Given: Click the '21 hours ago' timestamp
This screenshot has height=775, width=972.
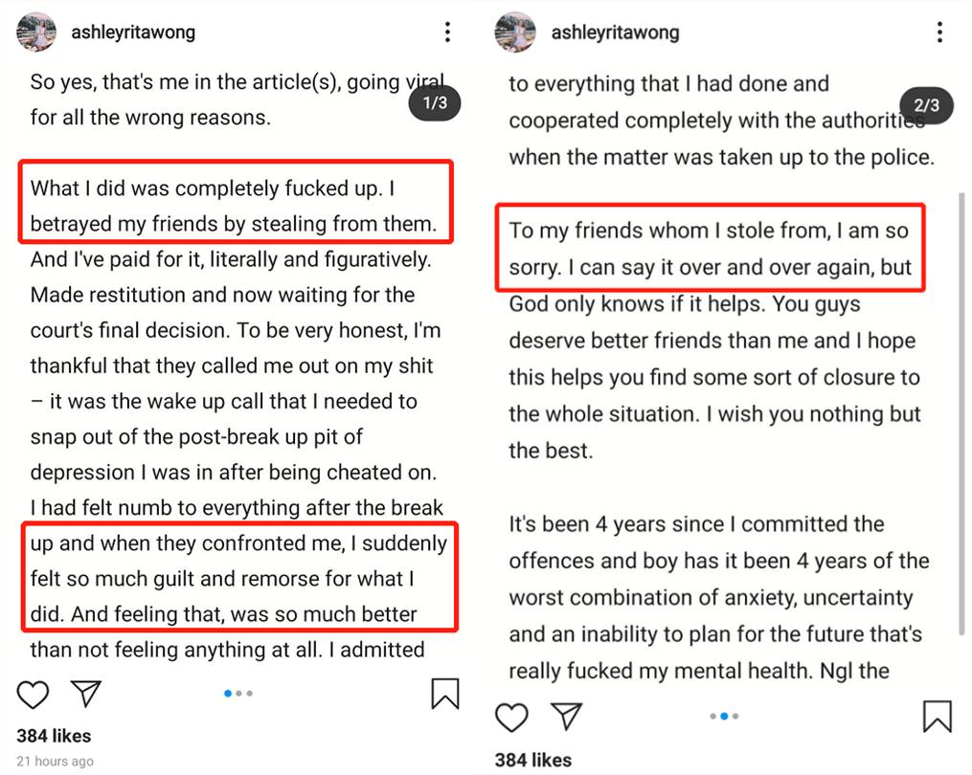Looking at the screenshot, I should tap(56, 762).
